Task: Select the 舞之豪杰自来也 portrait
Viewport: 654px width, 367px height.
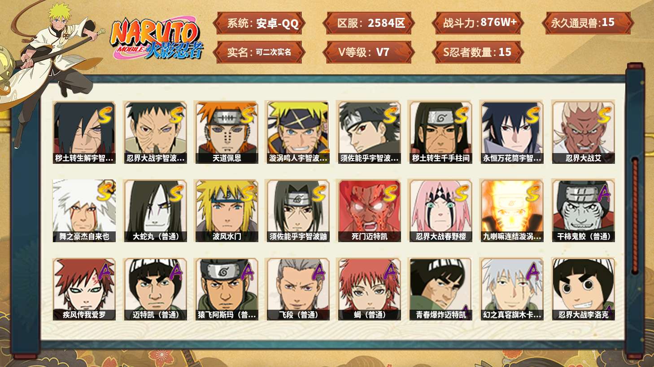Action: (84, 211)
